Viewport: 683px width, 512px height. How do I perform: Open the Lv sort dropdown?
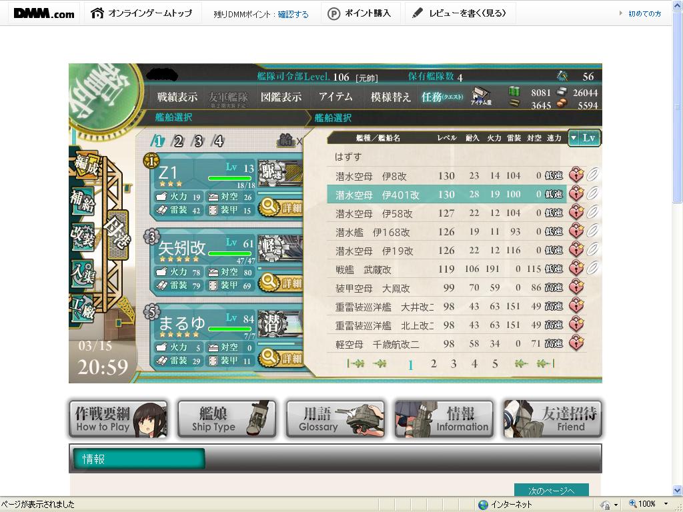(x=584, y=138)
